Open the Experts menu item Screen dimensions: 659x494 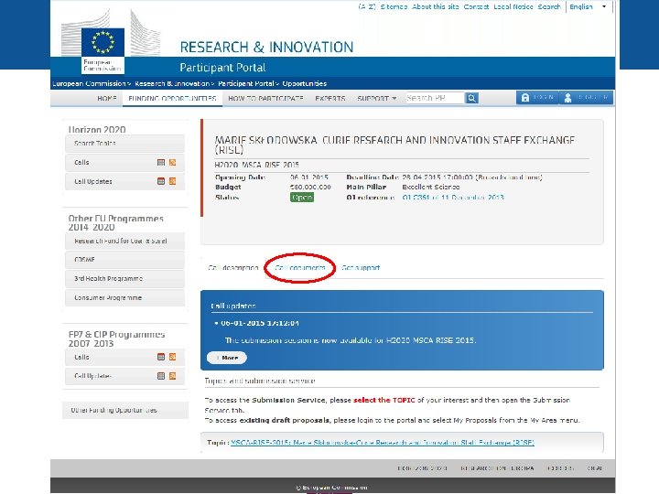pos(329,98)
